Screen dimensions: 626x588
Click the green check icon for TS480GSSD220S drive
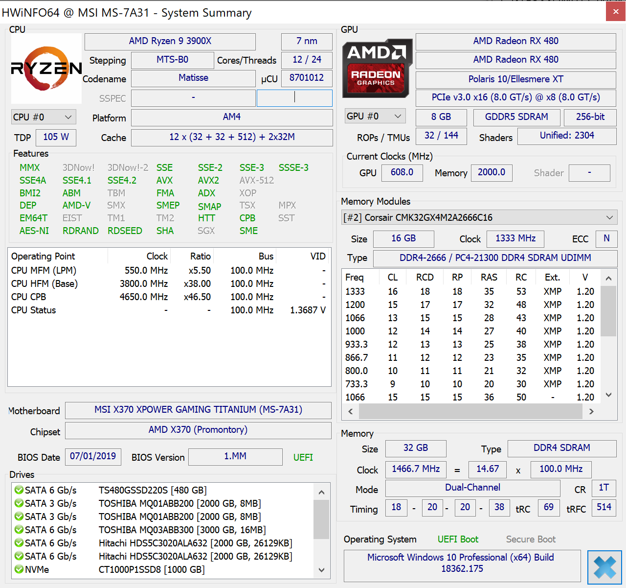[19, 490]
